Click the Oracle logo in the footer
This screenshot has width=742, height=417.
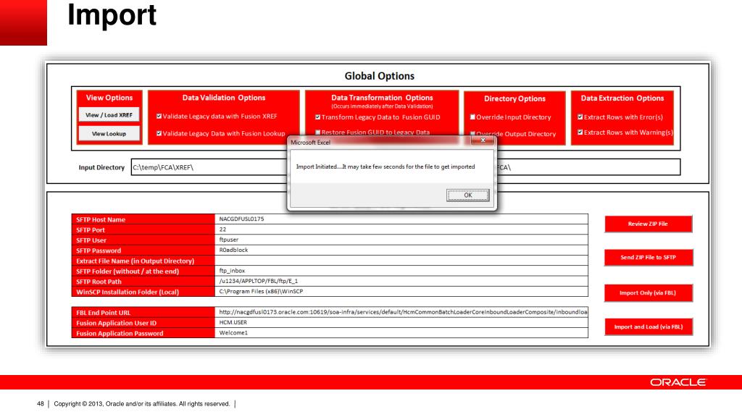tap(678, 382)
